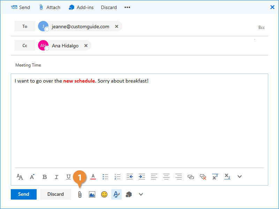Toggle the formatting options toolbar button
This screenshot has width=279, height=209.
(x=116, y=194)
